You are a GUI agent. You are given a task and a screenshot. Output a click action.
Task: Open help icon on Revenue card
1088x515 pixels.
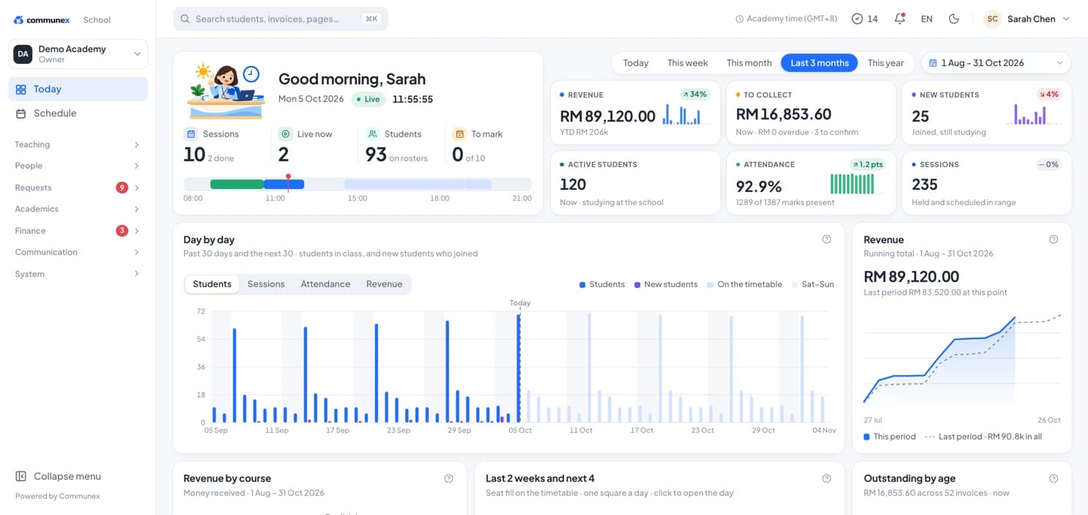point(1054,240)
